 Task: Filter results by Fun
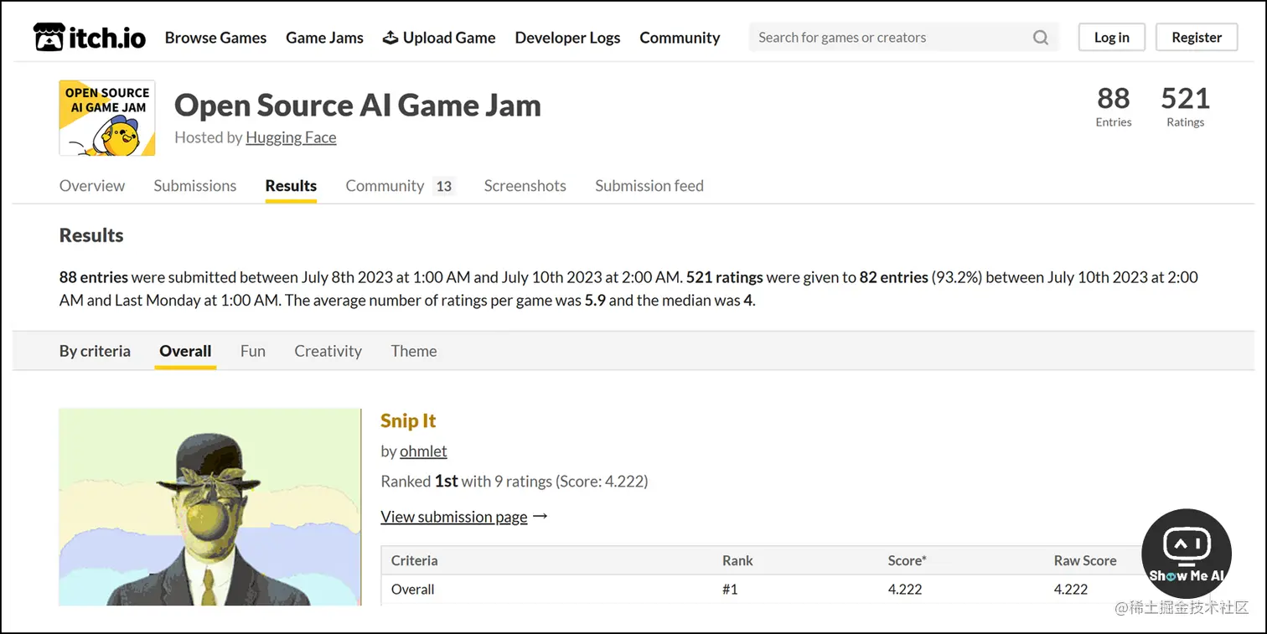(253, 351)
